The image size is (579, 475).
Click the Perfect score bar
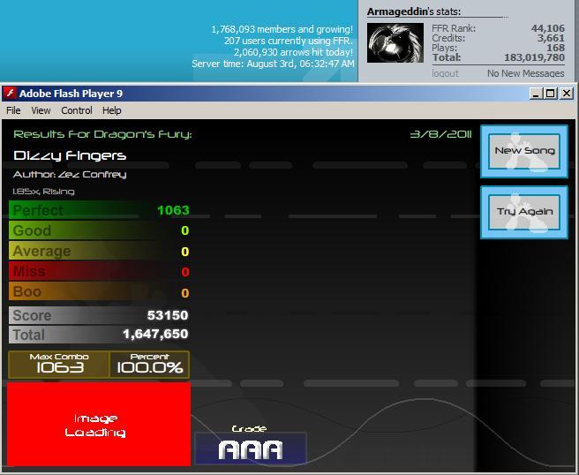[x=99, y=210]
